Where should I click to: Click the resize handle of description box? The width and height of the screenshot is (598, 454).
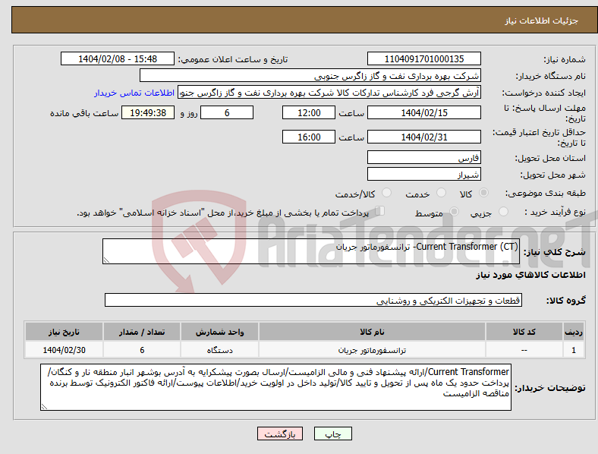click(x=106, y=260)
